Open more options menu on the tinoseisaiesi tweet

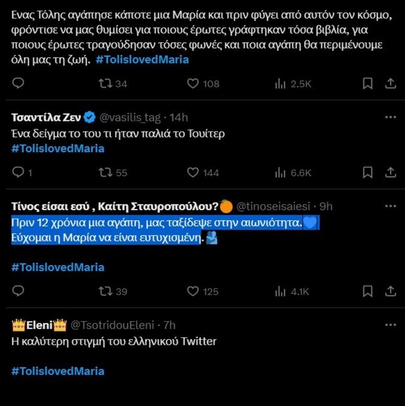pyautogui.click(x=390, y=206)
